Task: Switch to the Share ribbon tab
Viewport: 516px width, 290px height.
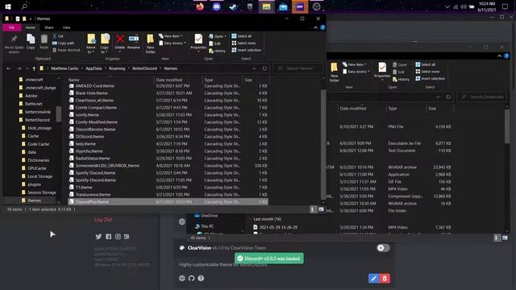Action: click(x=48, y=27)
